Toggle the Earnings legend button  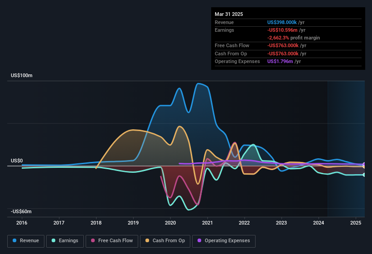tap(65, 241)
